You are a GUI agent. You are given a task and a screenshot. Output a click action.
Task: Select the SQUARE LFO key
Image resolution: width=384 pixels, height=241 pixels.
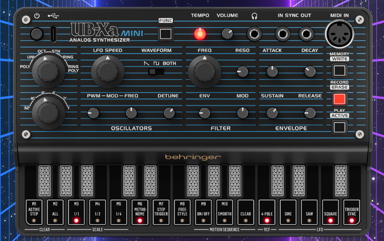(330, 212)
